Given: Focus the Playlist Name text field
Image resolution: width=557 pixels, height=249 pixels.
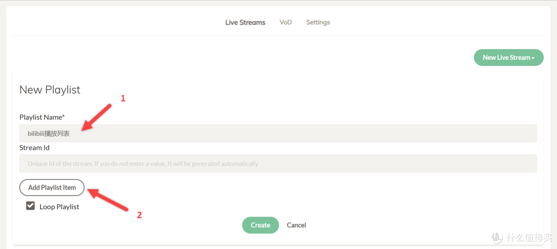Looking at the screenshot, I should coord(278,134).
